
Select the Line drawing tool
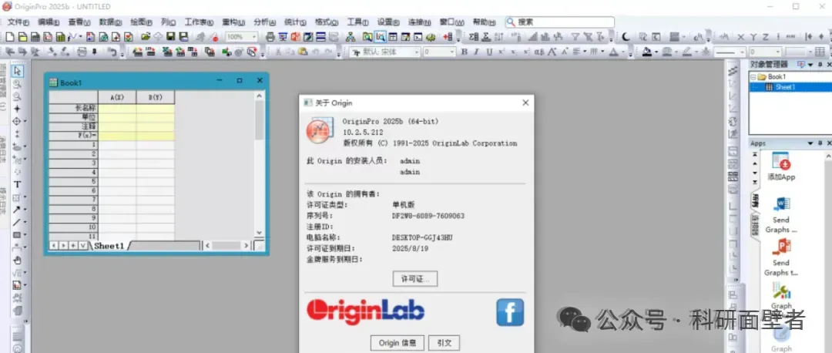16,223
